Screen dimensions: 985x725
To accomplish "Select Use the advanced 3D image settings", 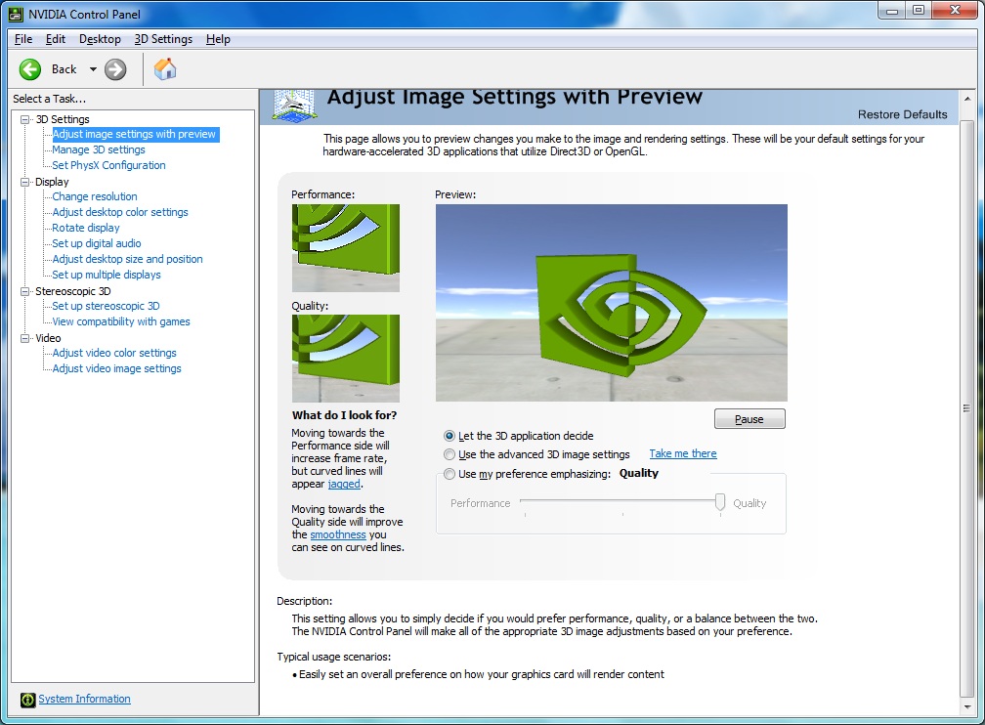I will (x=450, y=454).
